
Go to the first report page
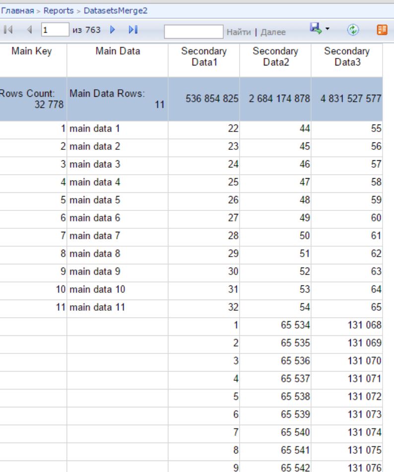pos(8,29)
